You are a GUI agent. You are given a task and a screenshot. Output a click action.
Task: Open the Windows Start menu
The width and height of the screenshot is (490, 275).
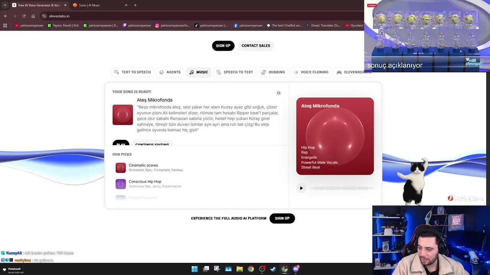194,269
